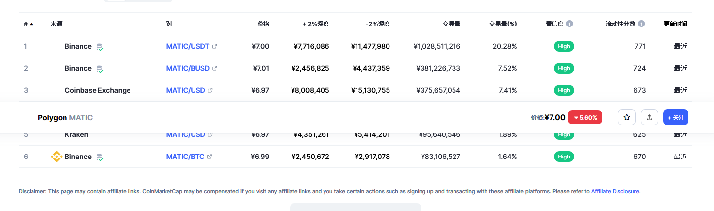Click the verified coins icon in the MATIC/BUSD row
Image resolution: width=714 pixels, height=211 pixels.
point(100,69)
